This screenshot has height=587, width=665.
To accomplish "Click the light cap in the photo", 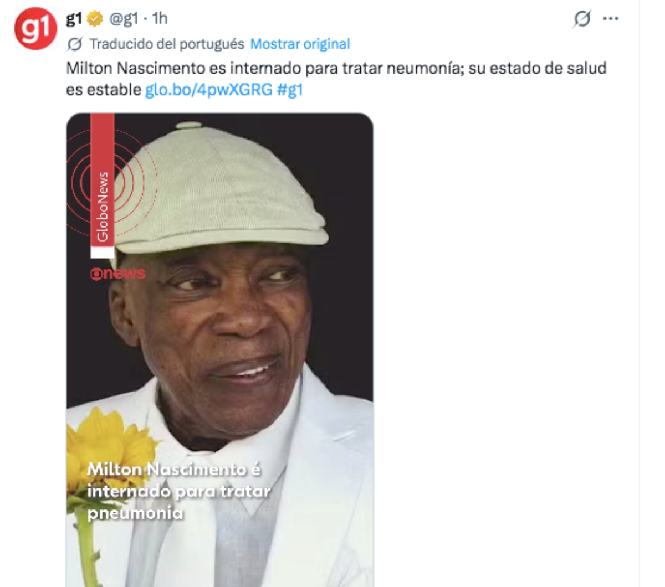I will coord(219,188).
